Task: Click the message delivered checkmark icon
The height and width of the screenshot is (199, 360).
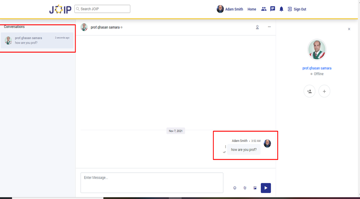Action: point(224,152)
